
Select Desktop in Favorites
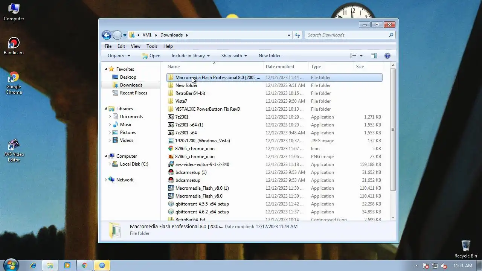[128, 77]
